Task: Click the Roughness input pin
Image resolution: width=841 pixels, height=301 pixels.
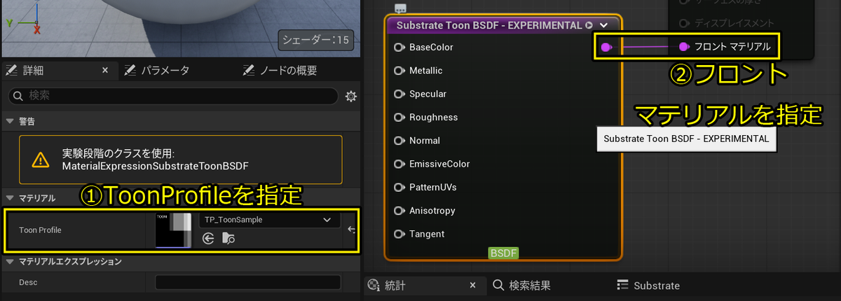Action: pyautogui.click(x=399, y=118)
